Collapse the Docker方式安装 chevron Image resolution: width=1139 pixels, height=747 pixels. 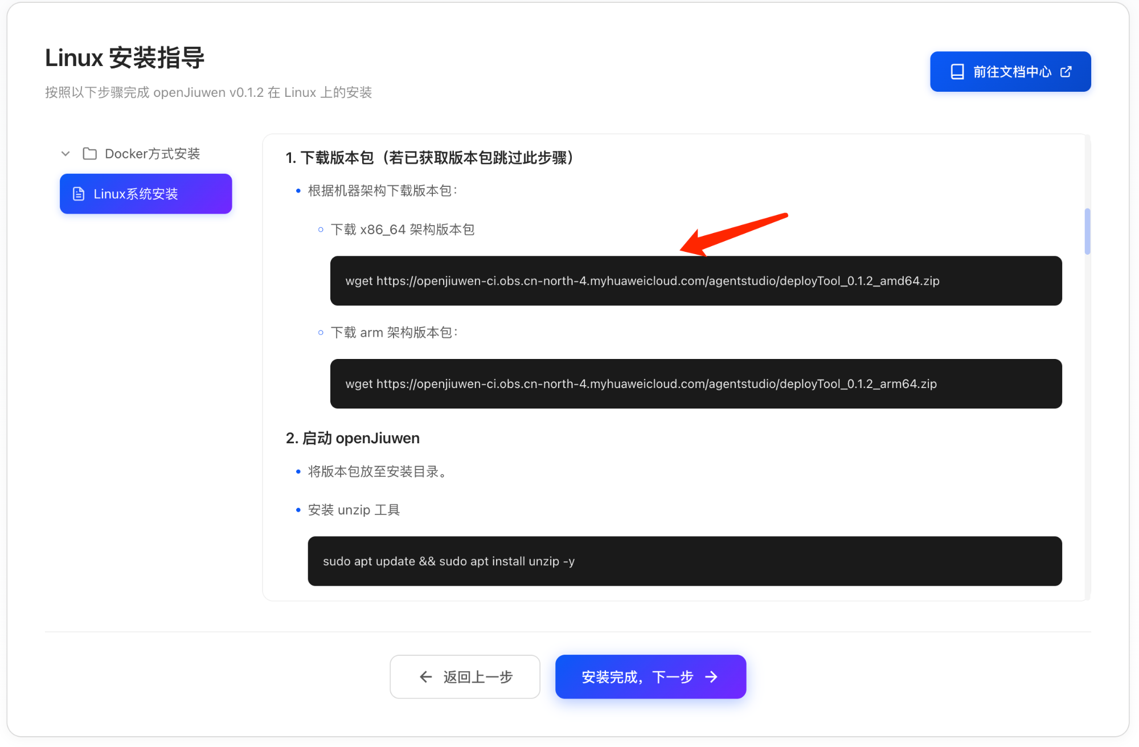click(65, 154)
